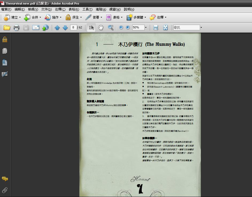Click the save floppy disk icon
The width and height of the screenshot is (252, 197).
coord(26,28)
